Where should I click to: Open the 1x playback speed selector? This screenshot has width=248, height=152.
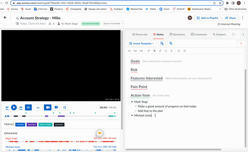click(x=38, y=108)
